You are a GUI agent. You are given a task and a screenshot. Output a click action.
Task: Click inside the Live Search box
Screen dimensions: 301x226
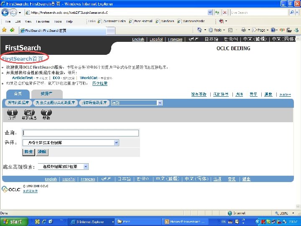tap(259, 13)
